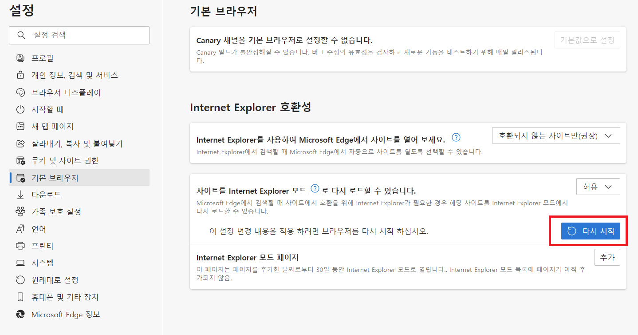The width and height of the screenshot is (638, 335).
Task: Go to 언어 settings
Action: coord(79,229)
